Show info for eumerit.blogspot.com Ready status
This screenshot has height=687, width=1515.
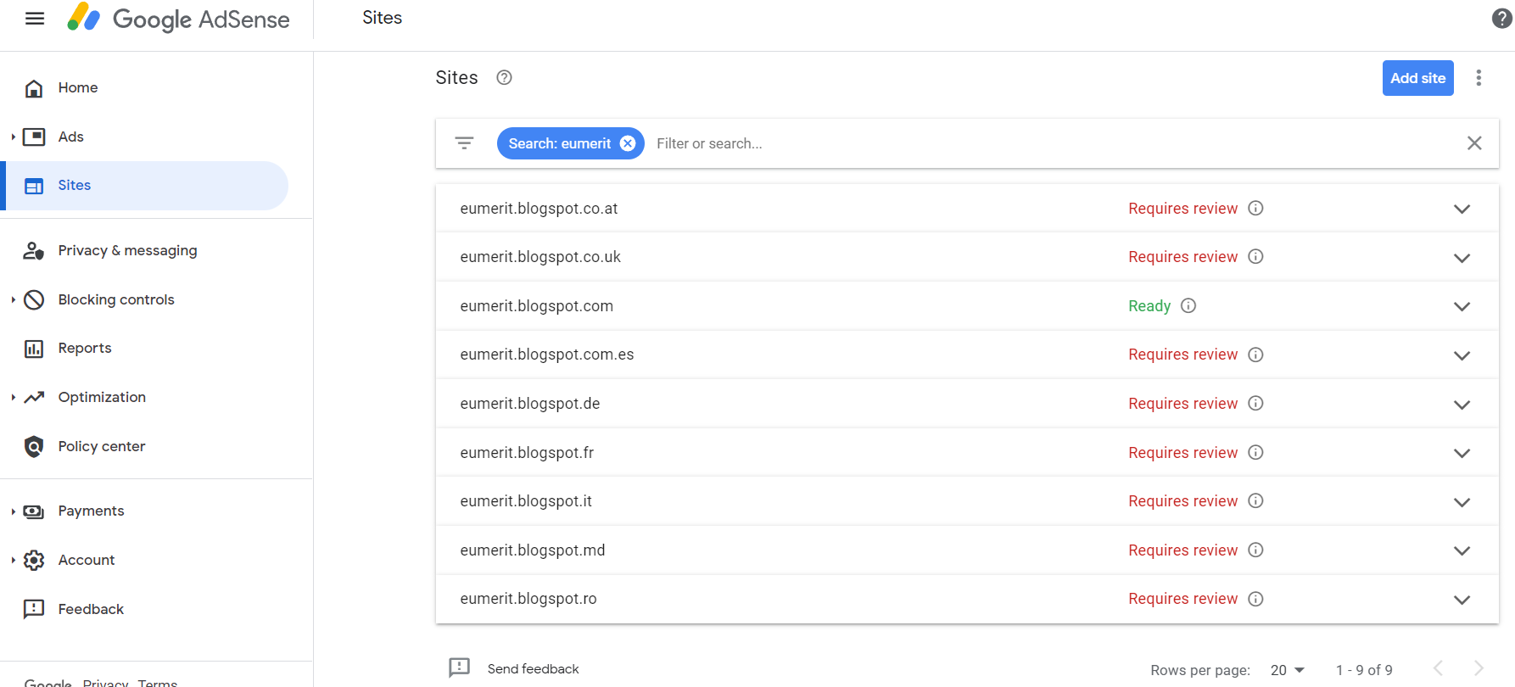1188,306
